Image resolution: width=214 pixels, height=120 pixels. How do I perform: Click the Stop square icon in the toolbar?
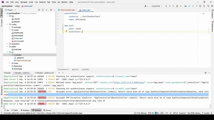coord(181,6)
